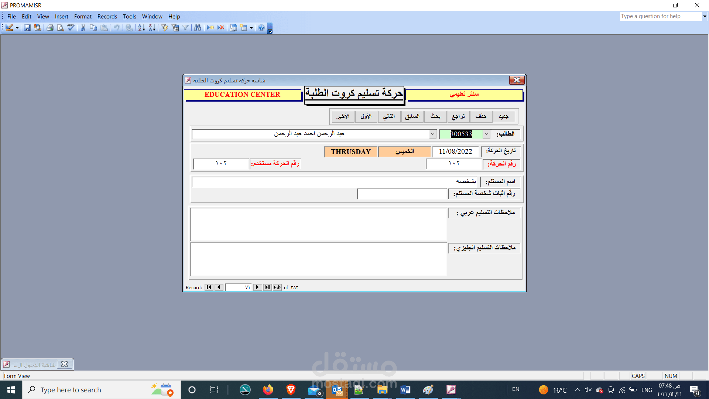709x399 pixels.
Task: Click the recipient ID number field
Action: click(402, 194)
